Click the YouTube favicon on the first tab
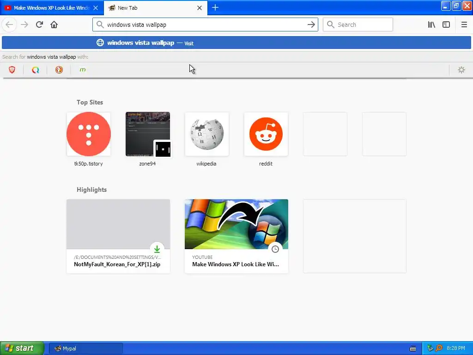 [x=8, y=8]
